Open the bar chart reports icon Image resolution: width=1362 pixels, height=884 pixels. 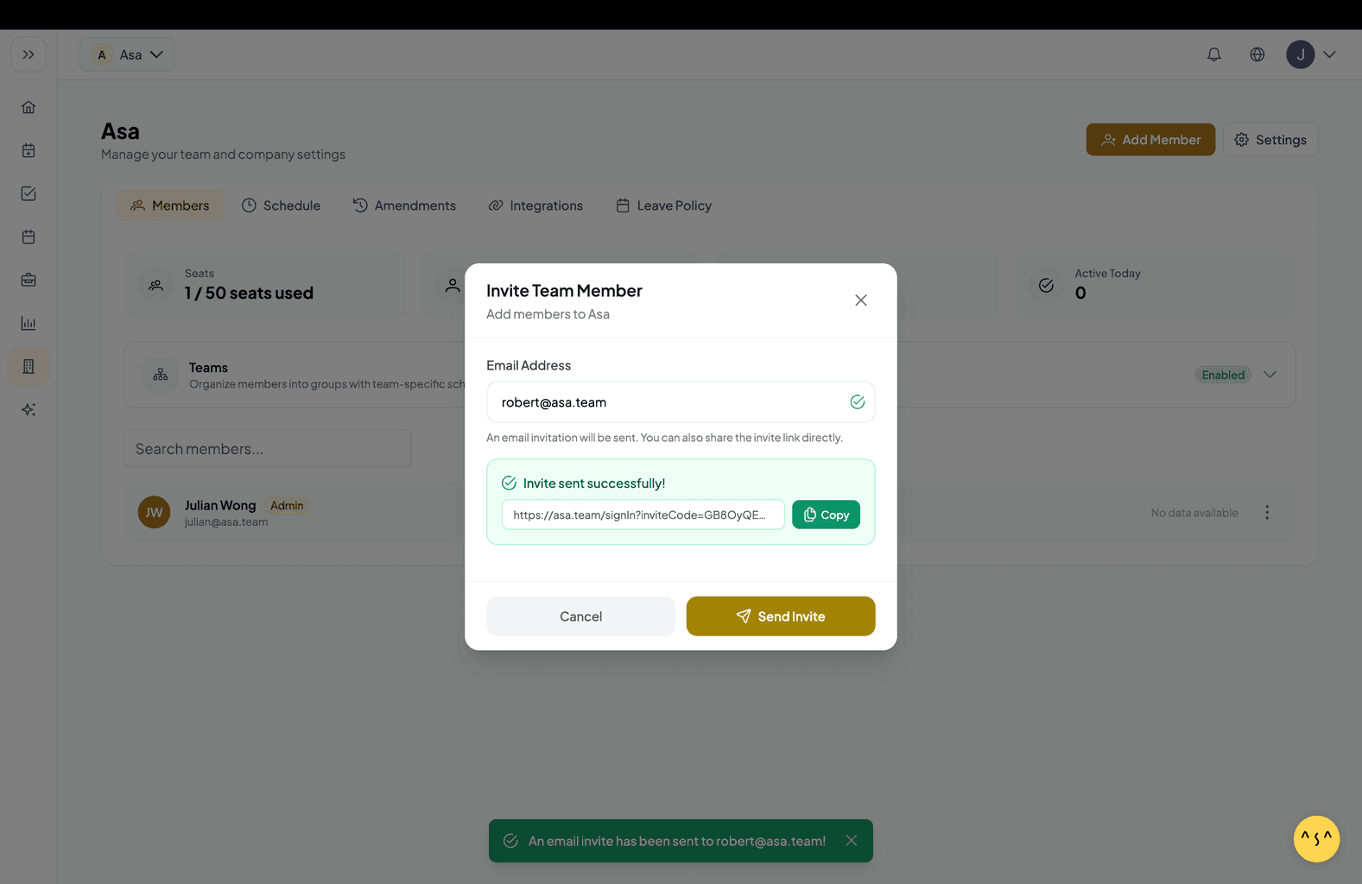tap(29, 324)
